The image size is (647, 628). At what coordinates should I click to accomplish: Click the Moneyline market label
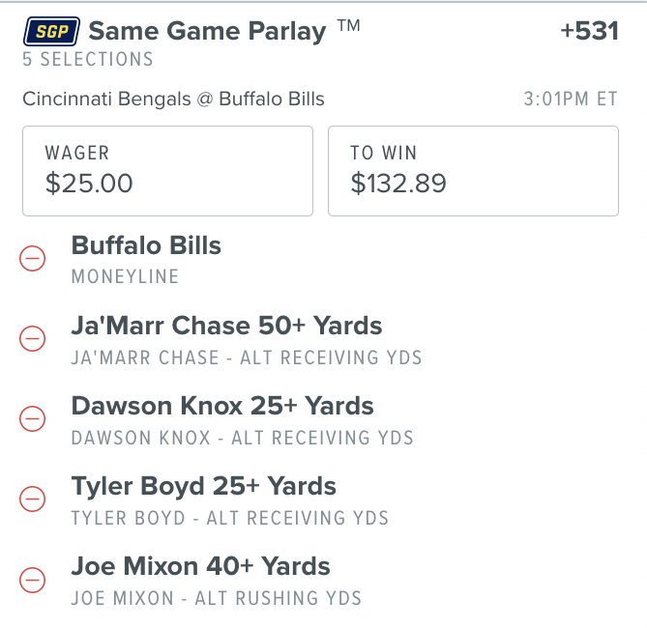tap(126, 277)
